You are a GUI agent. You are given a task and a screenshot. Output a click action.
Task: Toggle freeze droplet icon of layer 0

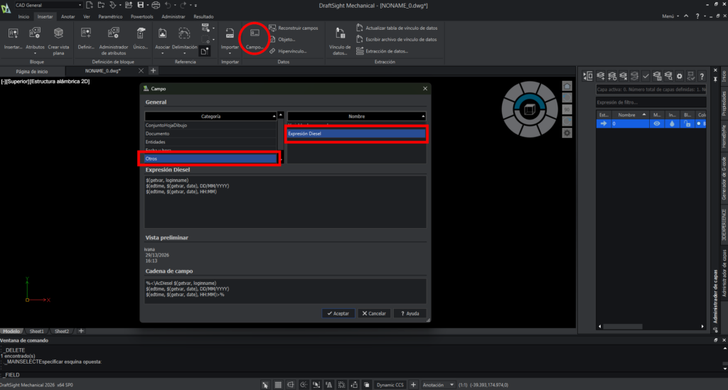coord(672,124)
